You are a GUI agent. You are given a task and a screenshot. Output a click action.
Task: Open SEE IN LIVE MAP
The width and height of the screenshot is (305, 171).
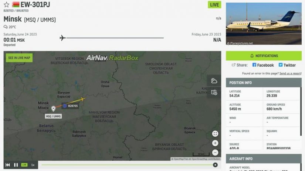19,58
